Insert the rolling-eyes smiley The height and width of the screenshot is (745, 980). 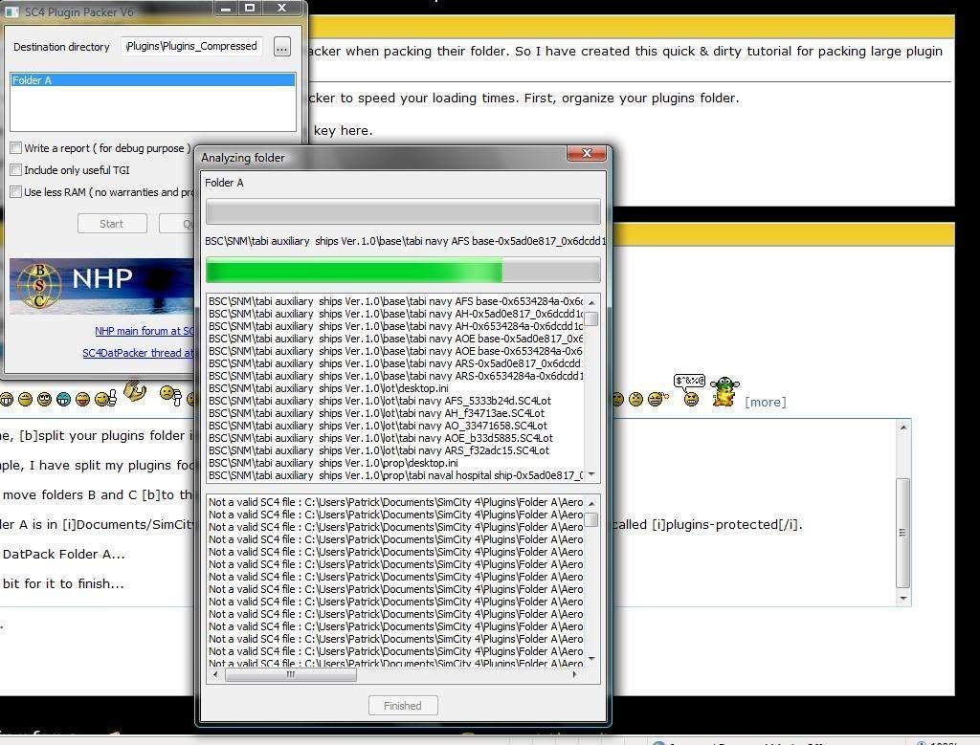click(44, 399)
